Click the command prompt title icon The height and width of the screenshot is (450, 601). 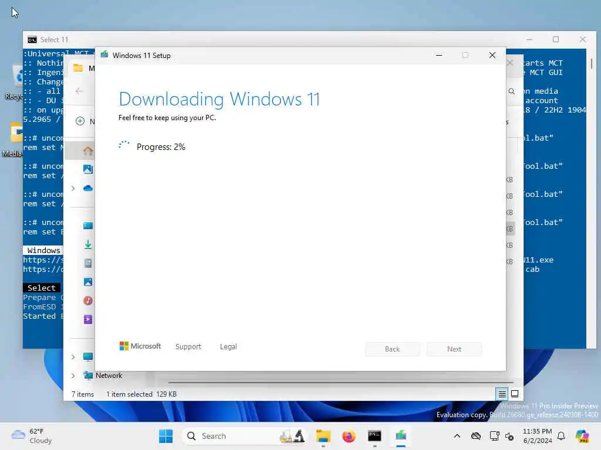coord(32,39)
